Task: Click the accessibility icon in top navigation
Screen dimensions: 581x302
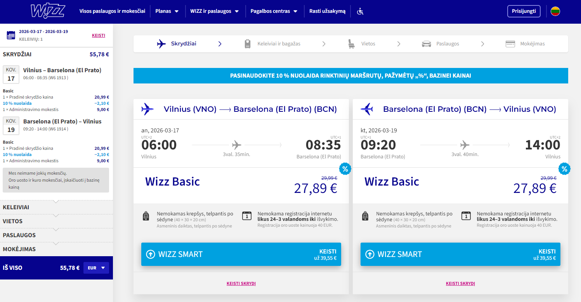Action: pyautogui.click(x=360, y=12)
